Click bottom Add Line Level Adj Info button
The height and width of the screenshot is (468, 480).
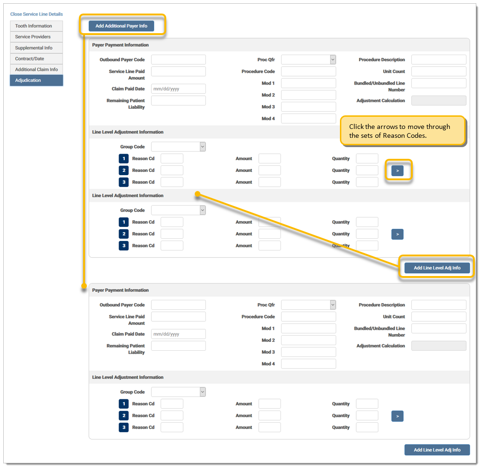tap(437, 450)
